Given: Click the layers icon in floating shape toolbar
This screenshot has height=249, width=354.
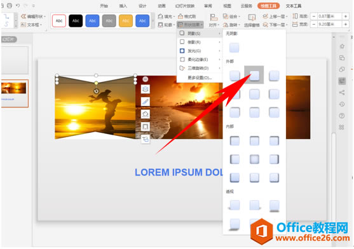Looking at the screenshot, I should click(145, 89).
